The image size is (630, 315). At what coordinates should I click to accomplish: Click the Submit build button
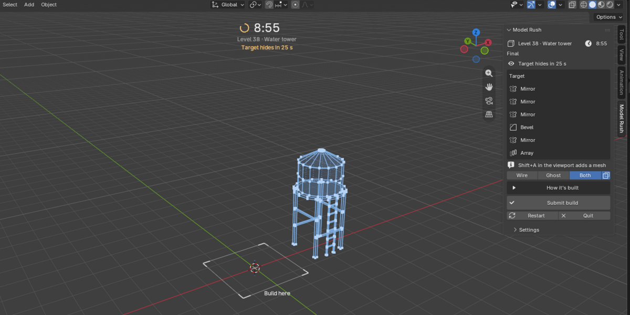coord(559,203)
